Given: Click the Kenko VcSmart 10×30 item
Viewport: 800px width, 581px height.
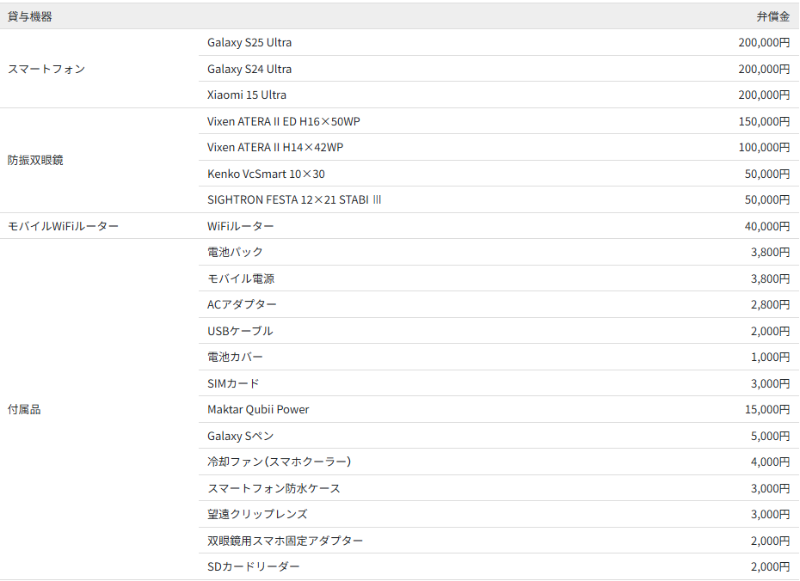Looking at the screenshot, I should [x=267, y=174].
